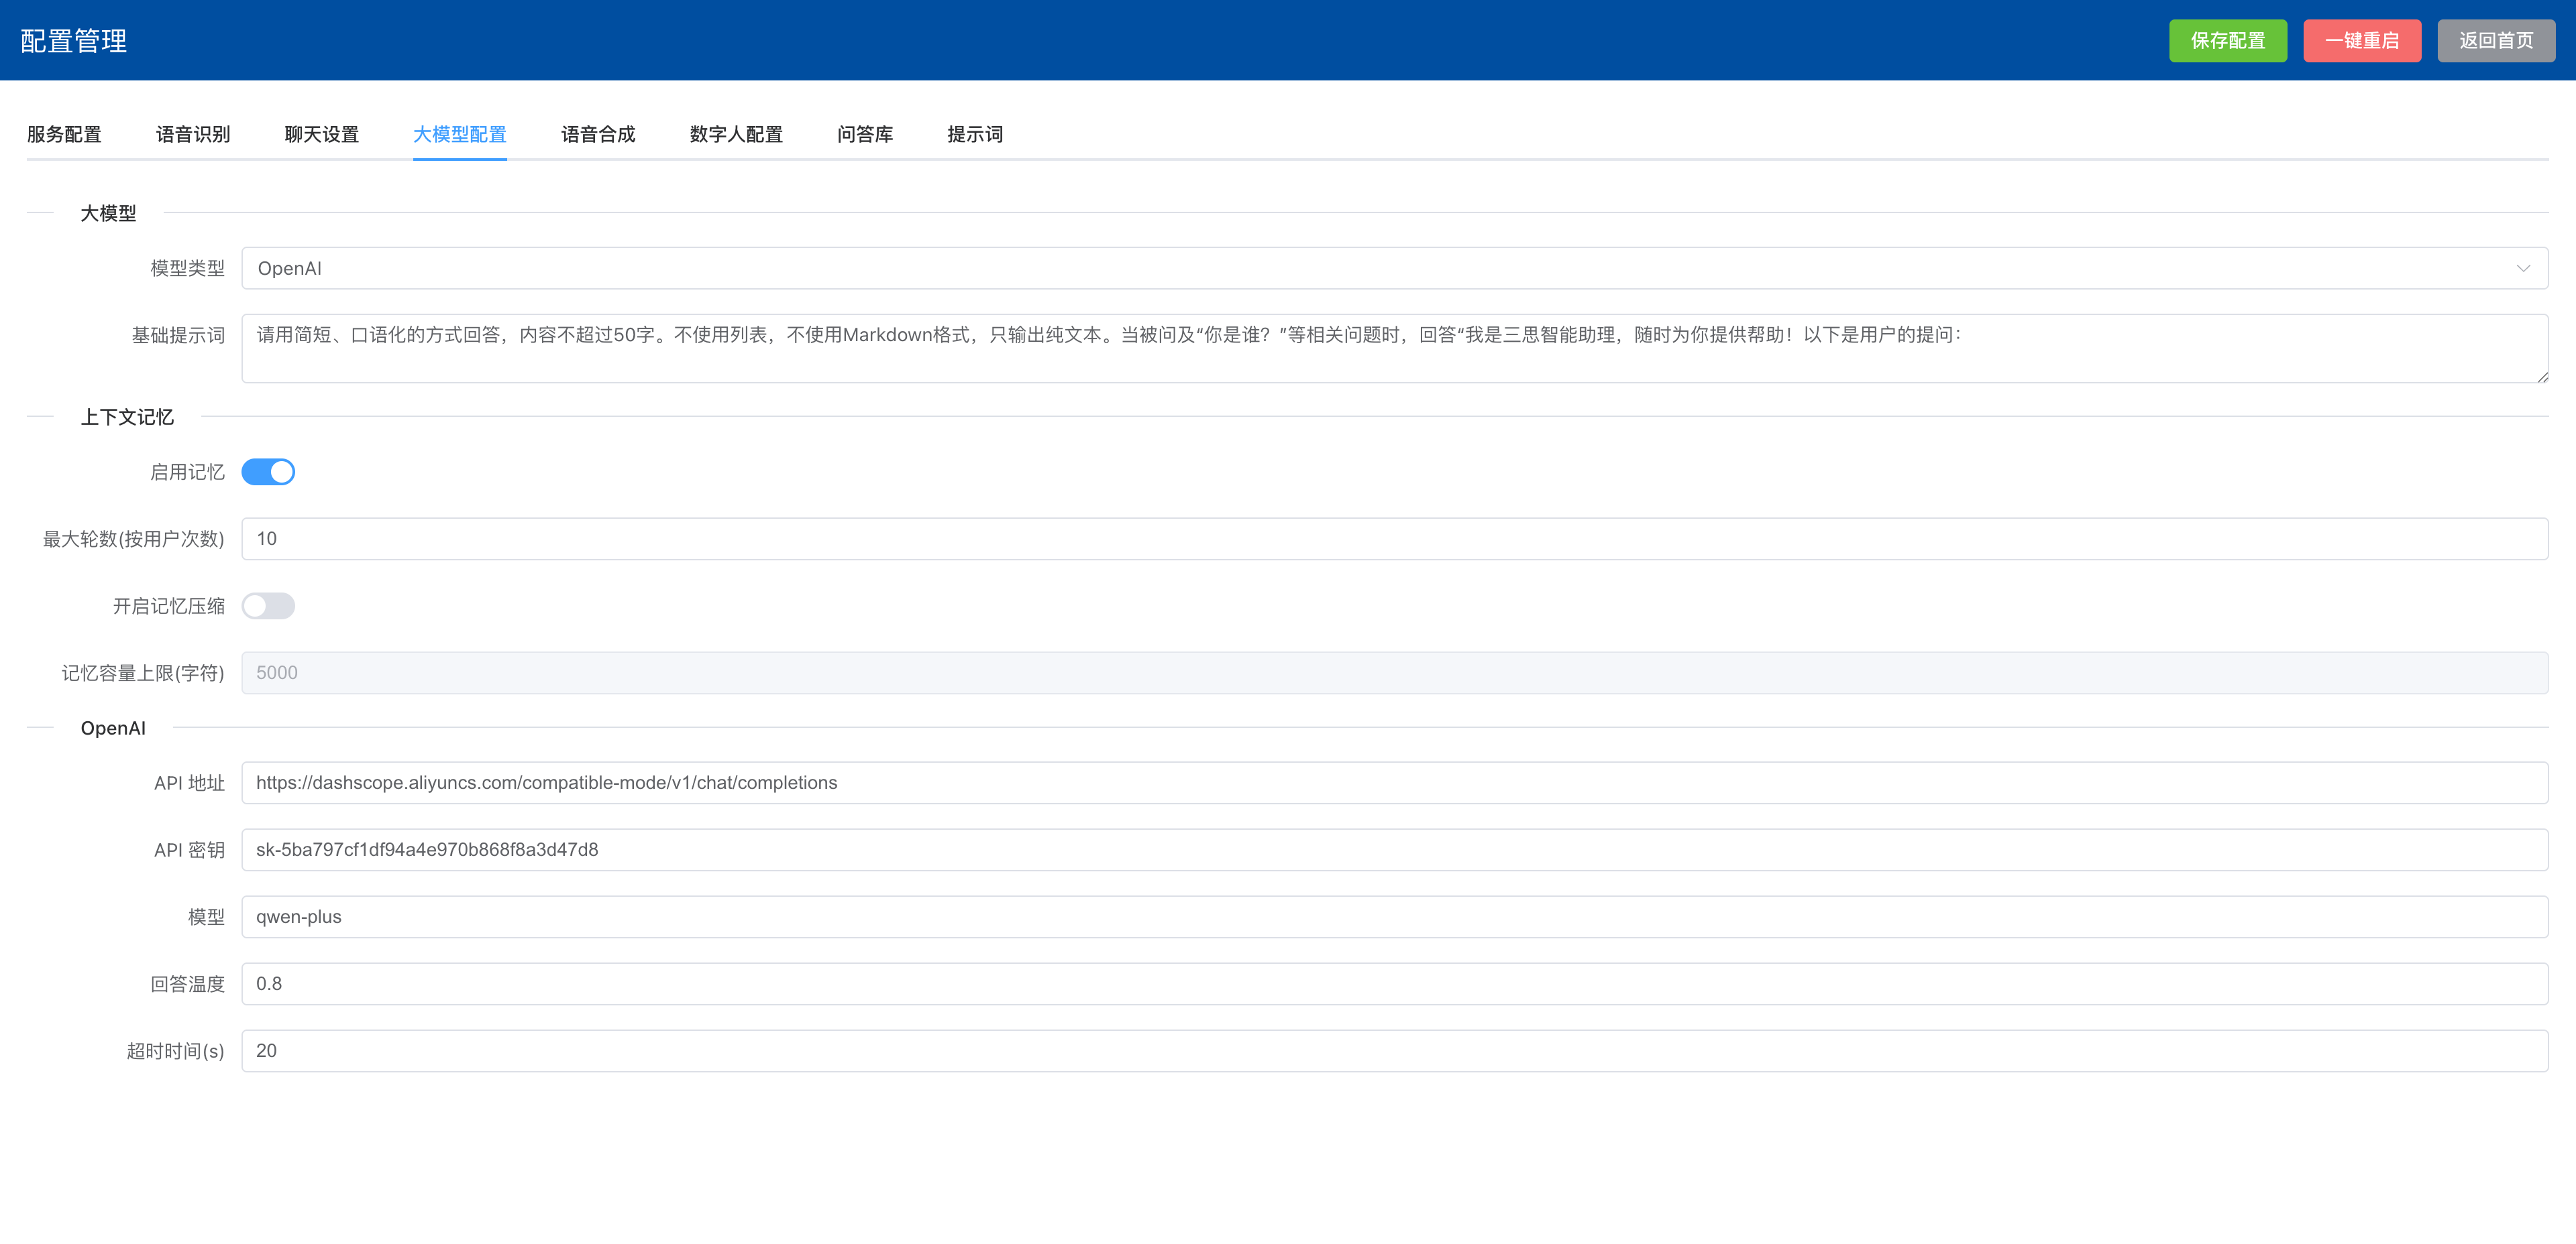Select the 语音合成 tab
The image size is (2576, 1244).
tap(598, 134)
